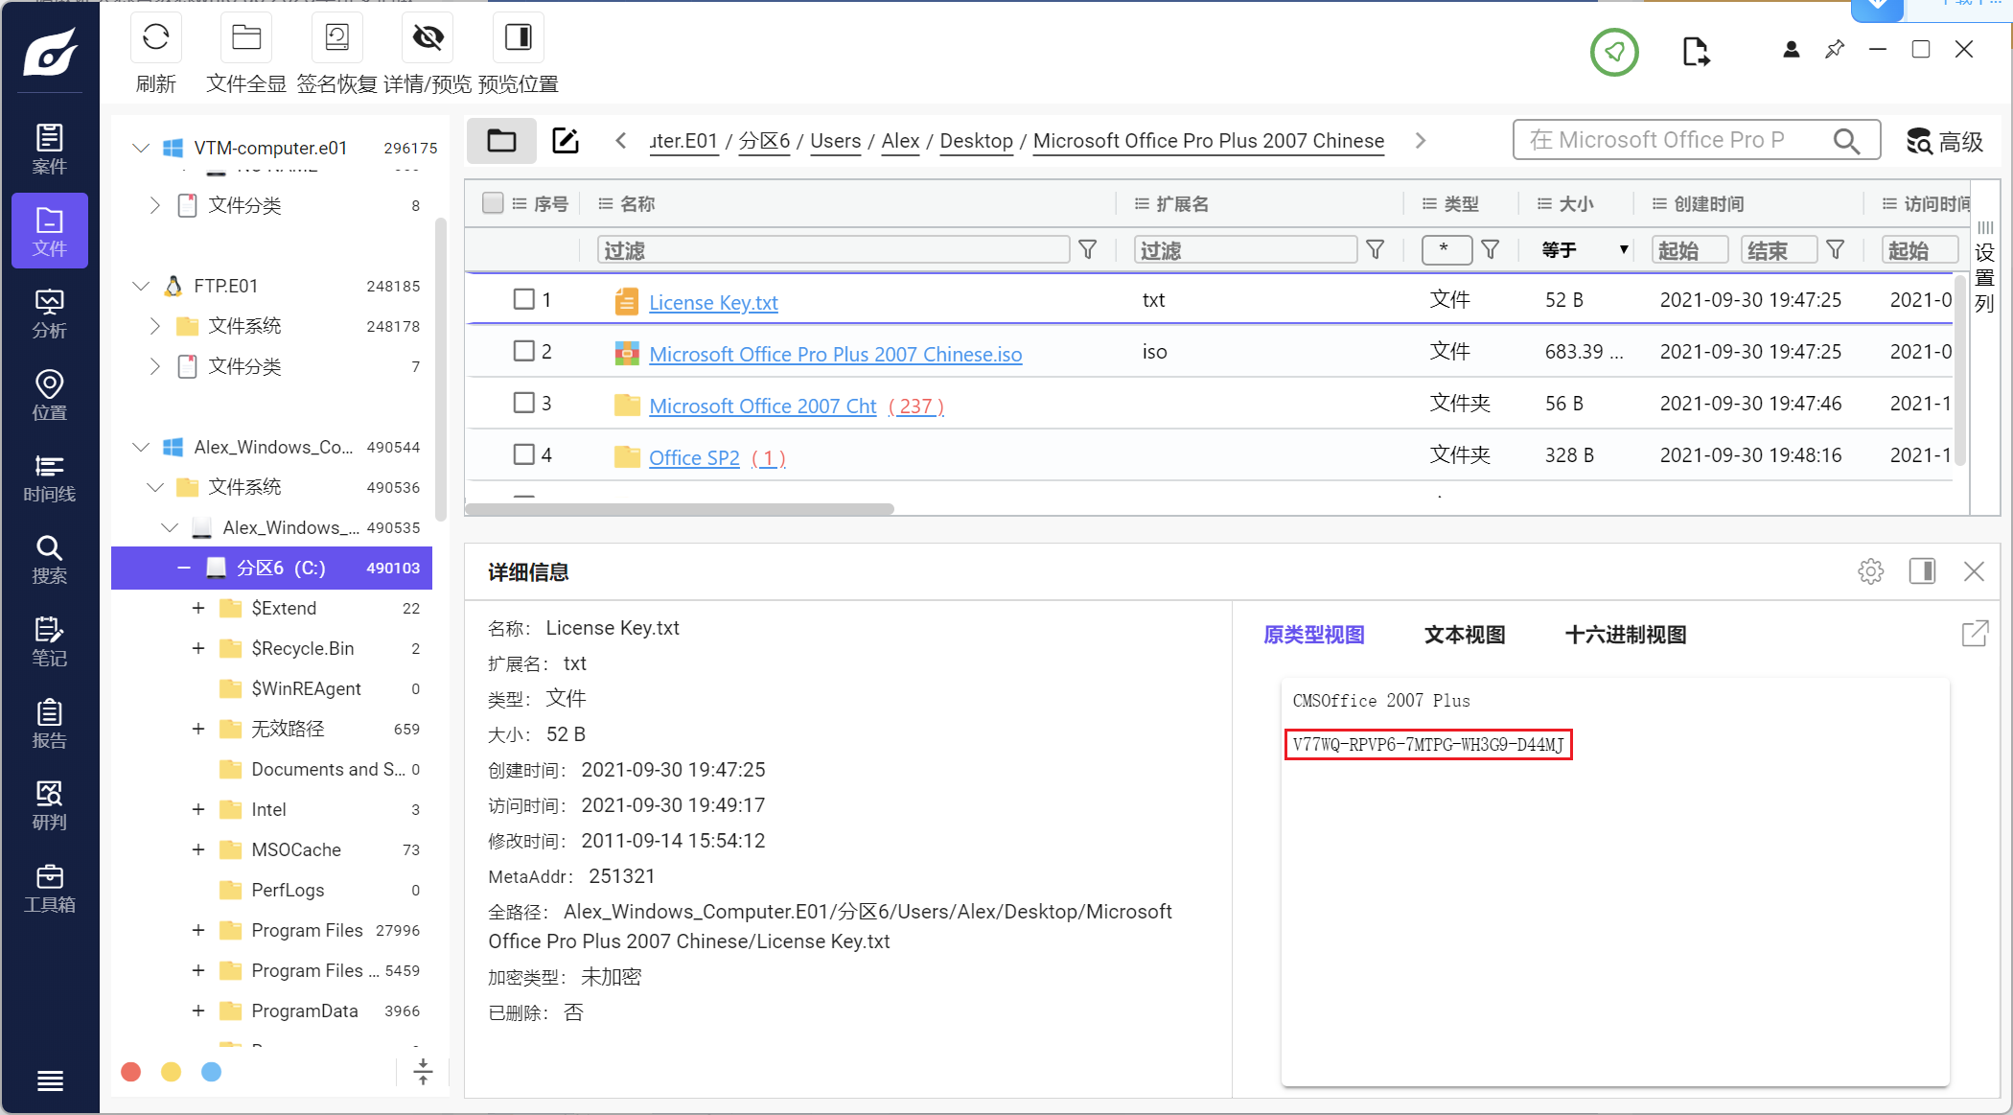This screenshot has width=2013, height=1115.
Task: Collapse the FTP.E01 tree node
Action: coord(141,286)
